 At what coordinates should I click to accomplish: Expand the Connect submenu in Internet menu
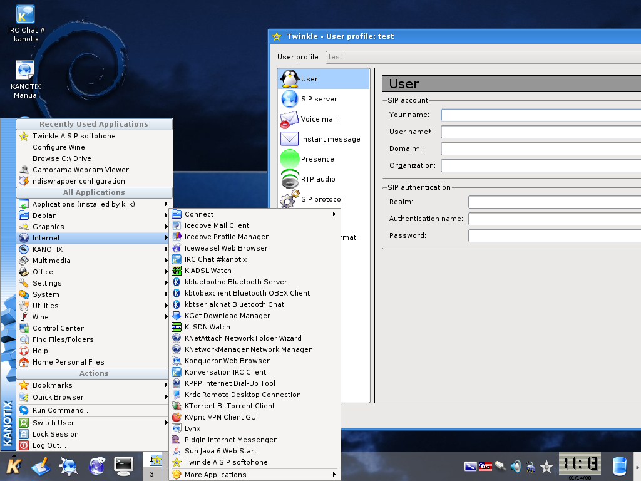pyautogui.click(x=255, y=214)
